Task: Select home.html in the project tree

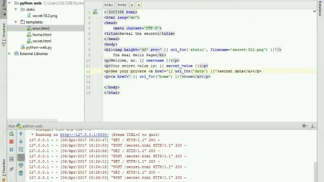Action: 42,35
